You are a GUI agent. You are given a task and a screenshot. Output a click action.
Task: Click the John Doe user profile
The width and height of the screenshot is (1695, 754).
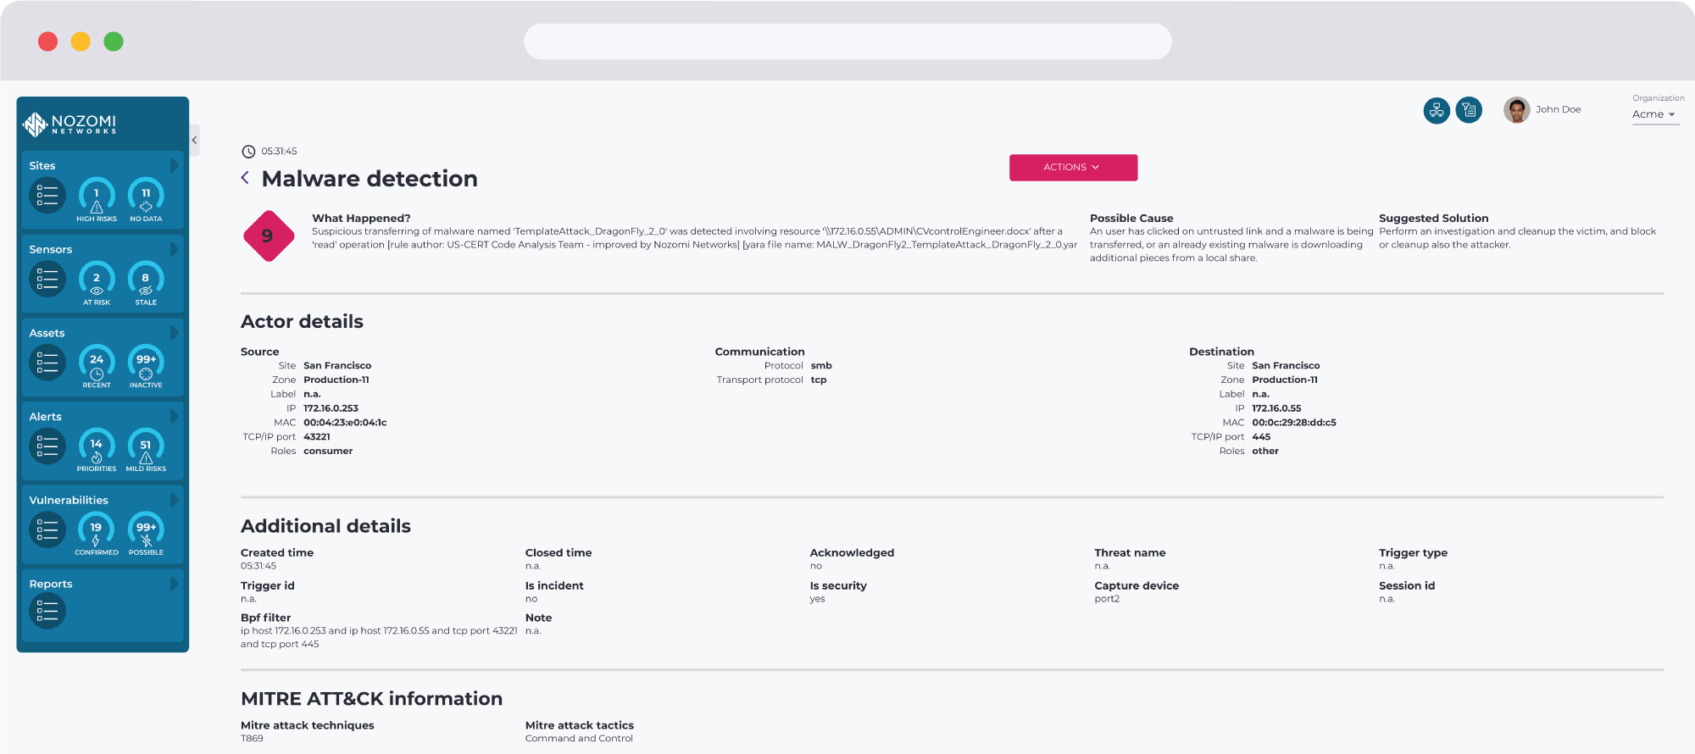pos(1542,110)
